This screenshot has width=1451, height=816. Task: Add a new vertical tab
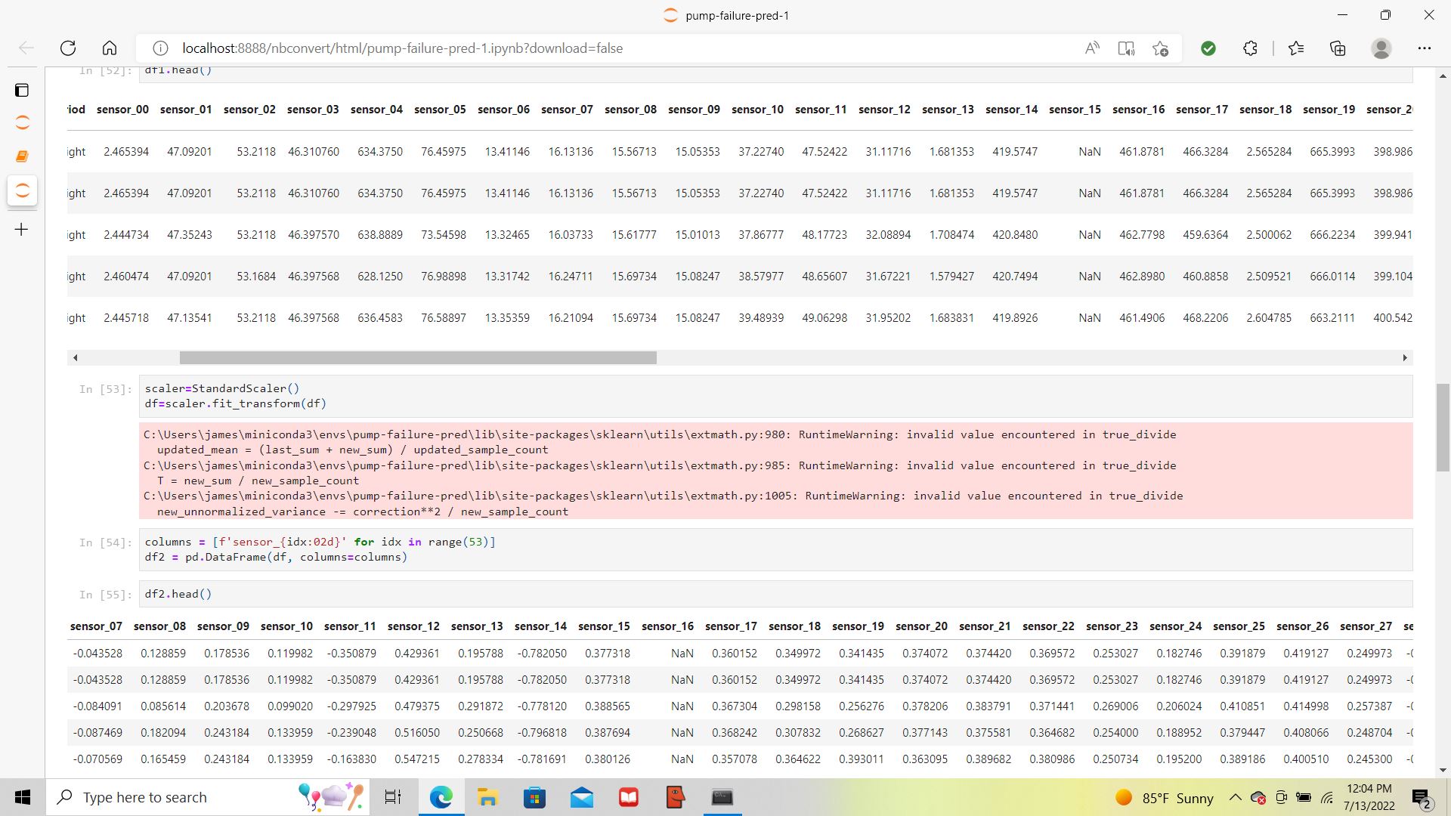coord(22,229)
